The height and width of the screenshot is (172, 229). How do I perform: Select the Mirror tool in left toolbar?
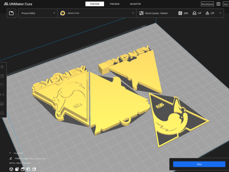[2, 95]
